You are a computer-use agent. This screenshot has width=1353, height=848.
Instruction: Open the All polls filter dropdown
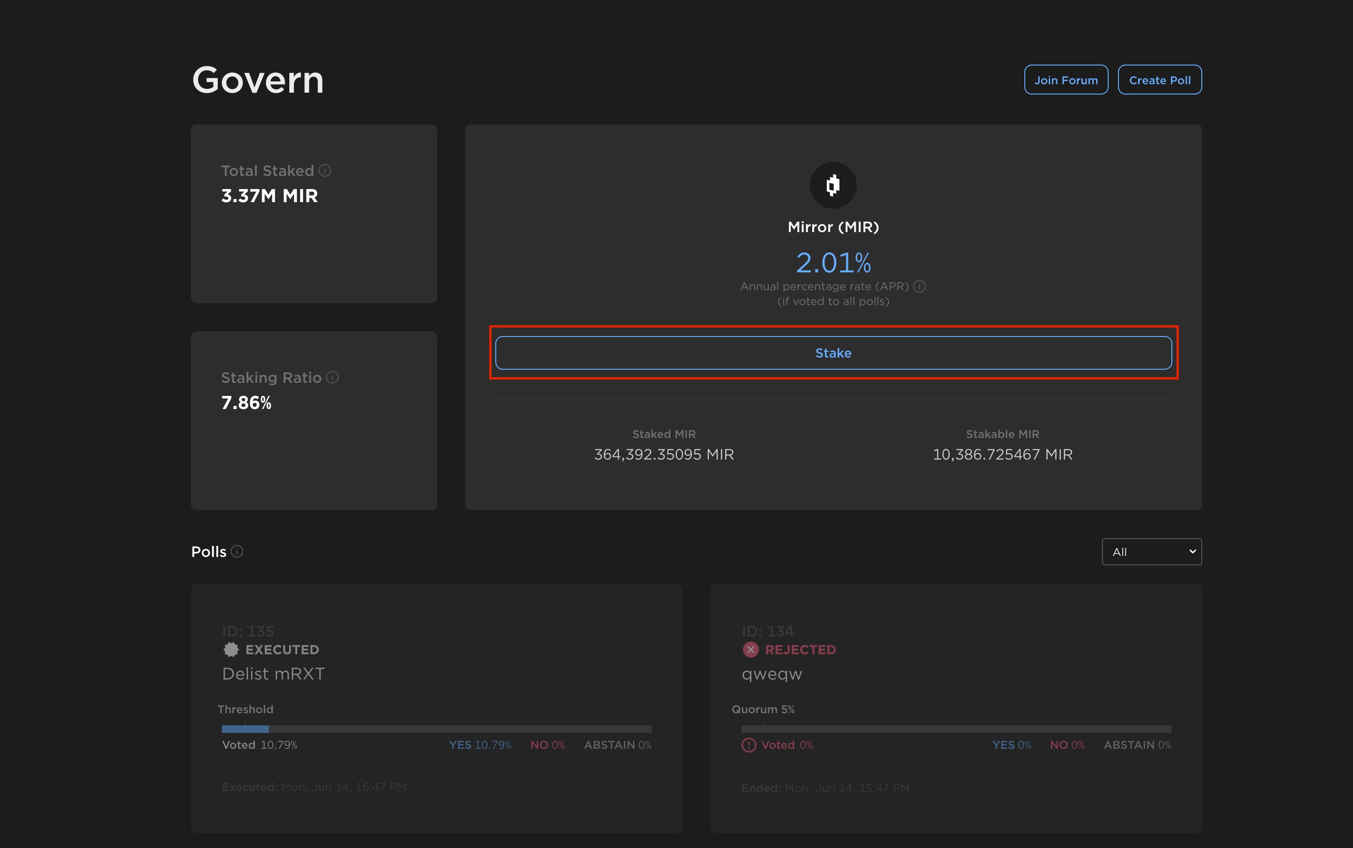tap(1151, 552)
